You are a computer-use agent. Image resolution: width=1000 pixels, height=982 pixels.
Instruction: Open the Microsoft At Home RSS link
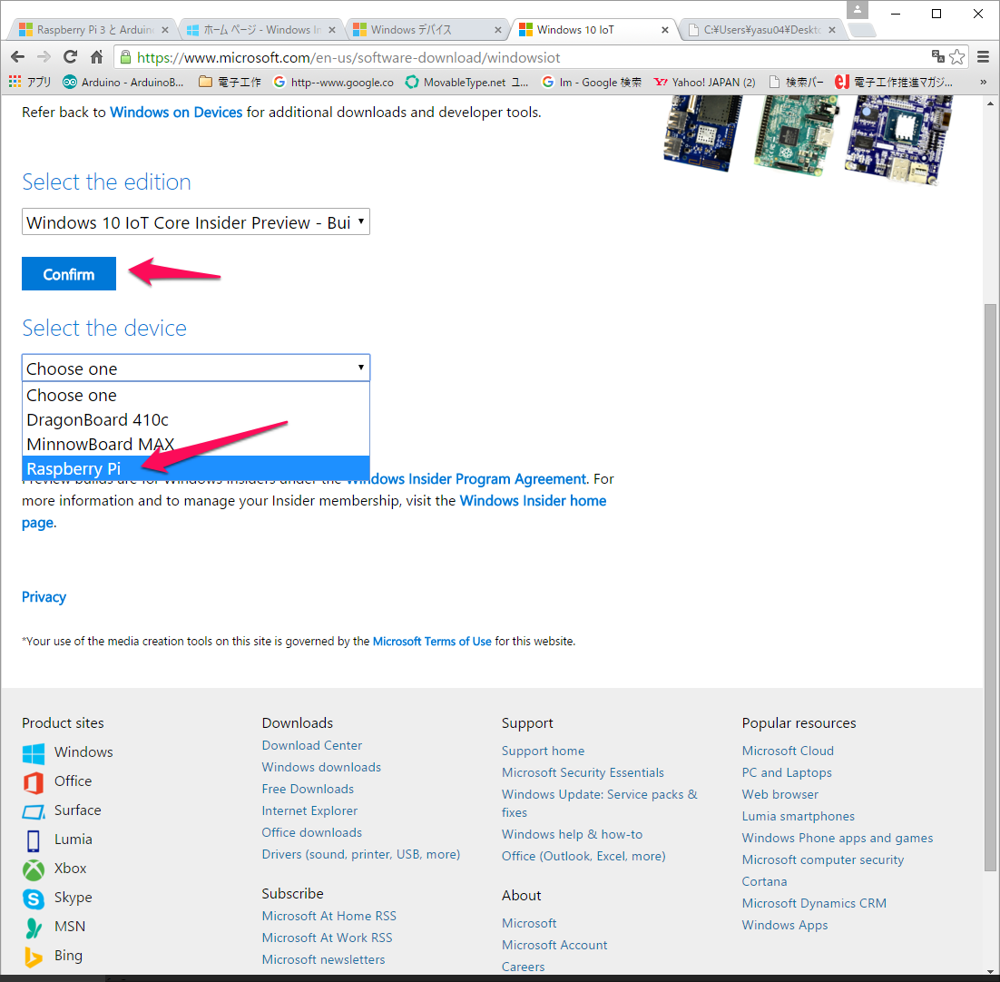pyautogui.click(x=329, y=917)
